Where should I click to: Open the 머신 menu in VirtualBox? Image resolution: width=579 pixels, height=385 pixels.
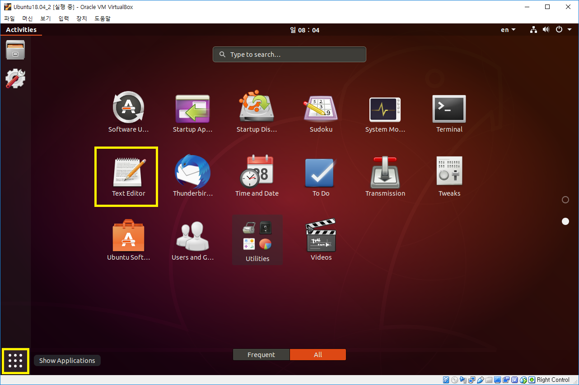click(28, 18)
